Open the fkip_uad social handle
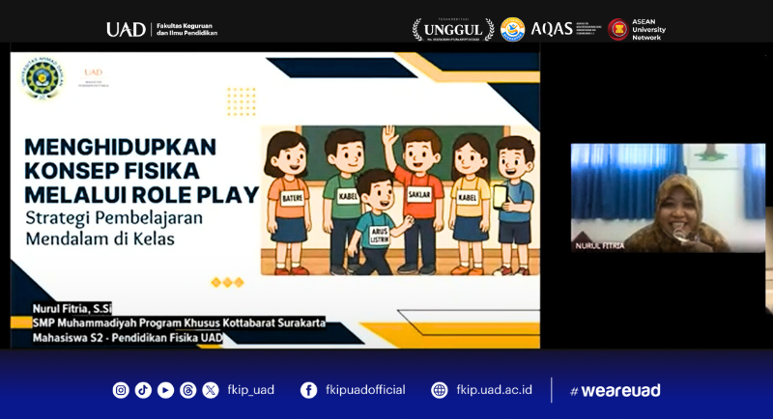The width and height of the screenshot is (773, 419). point(251,390)
